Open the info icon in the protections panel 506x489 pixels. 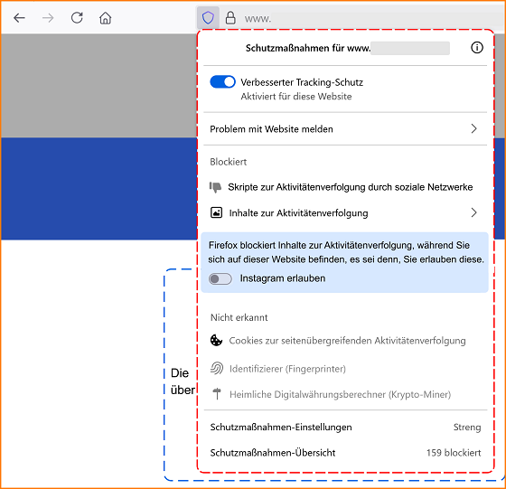pyautogui.click(x=477, y=48)
